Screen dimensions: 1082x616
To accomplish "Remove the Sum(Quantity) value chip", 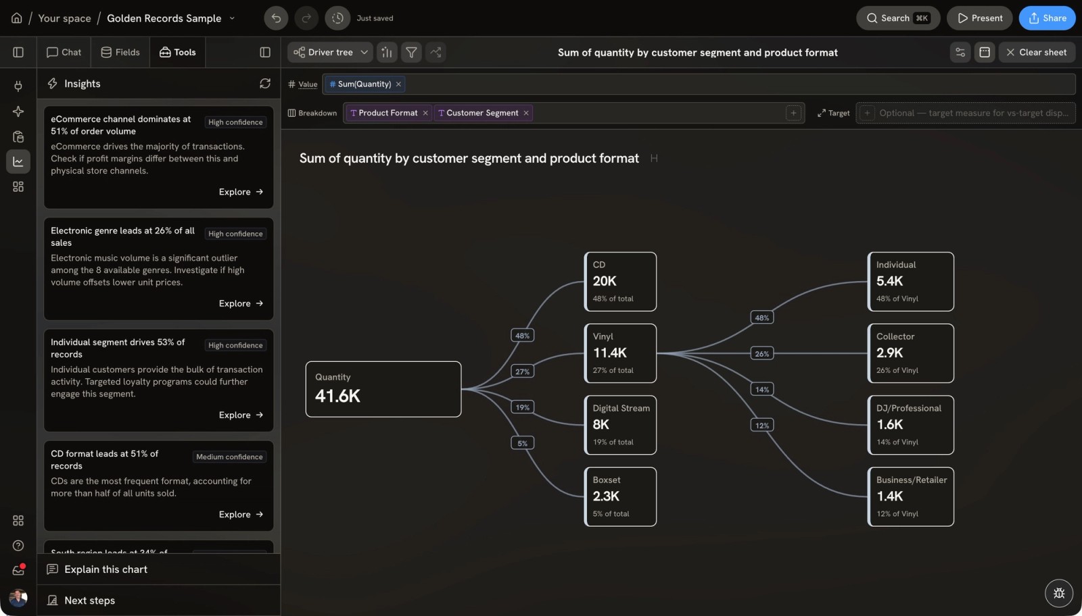I will coord(398,84).
